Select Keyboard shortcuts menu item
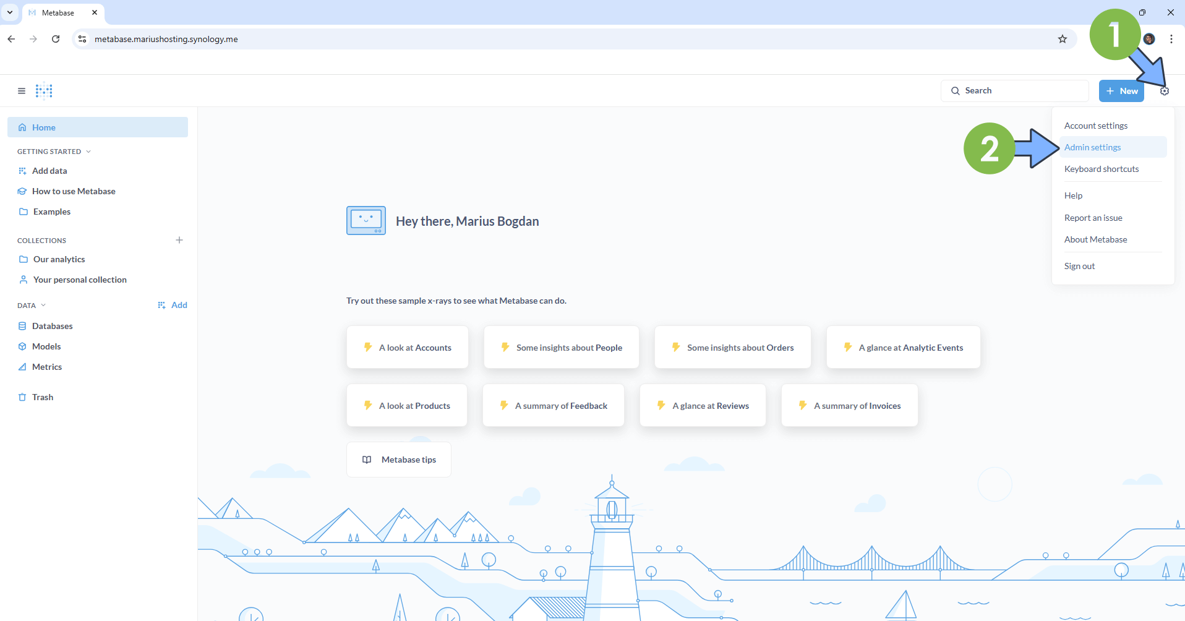The height and width of the screenshot is (621, 1185). (1101, 169)
